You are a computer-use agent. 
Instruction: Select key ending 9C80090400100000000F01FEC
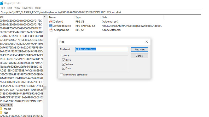(x=21, y=24)
